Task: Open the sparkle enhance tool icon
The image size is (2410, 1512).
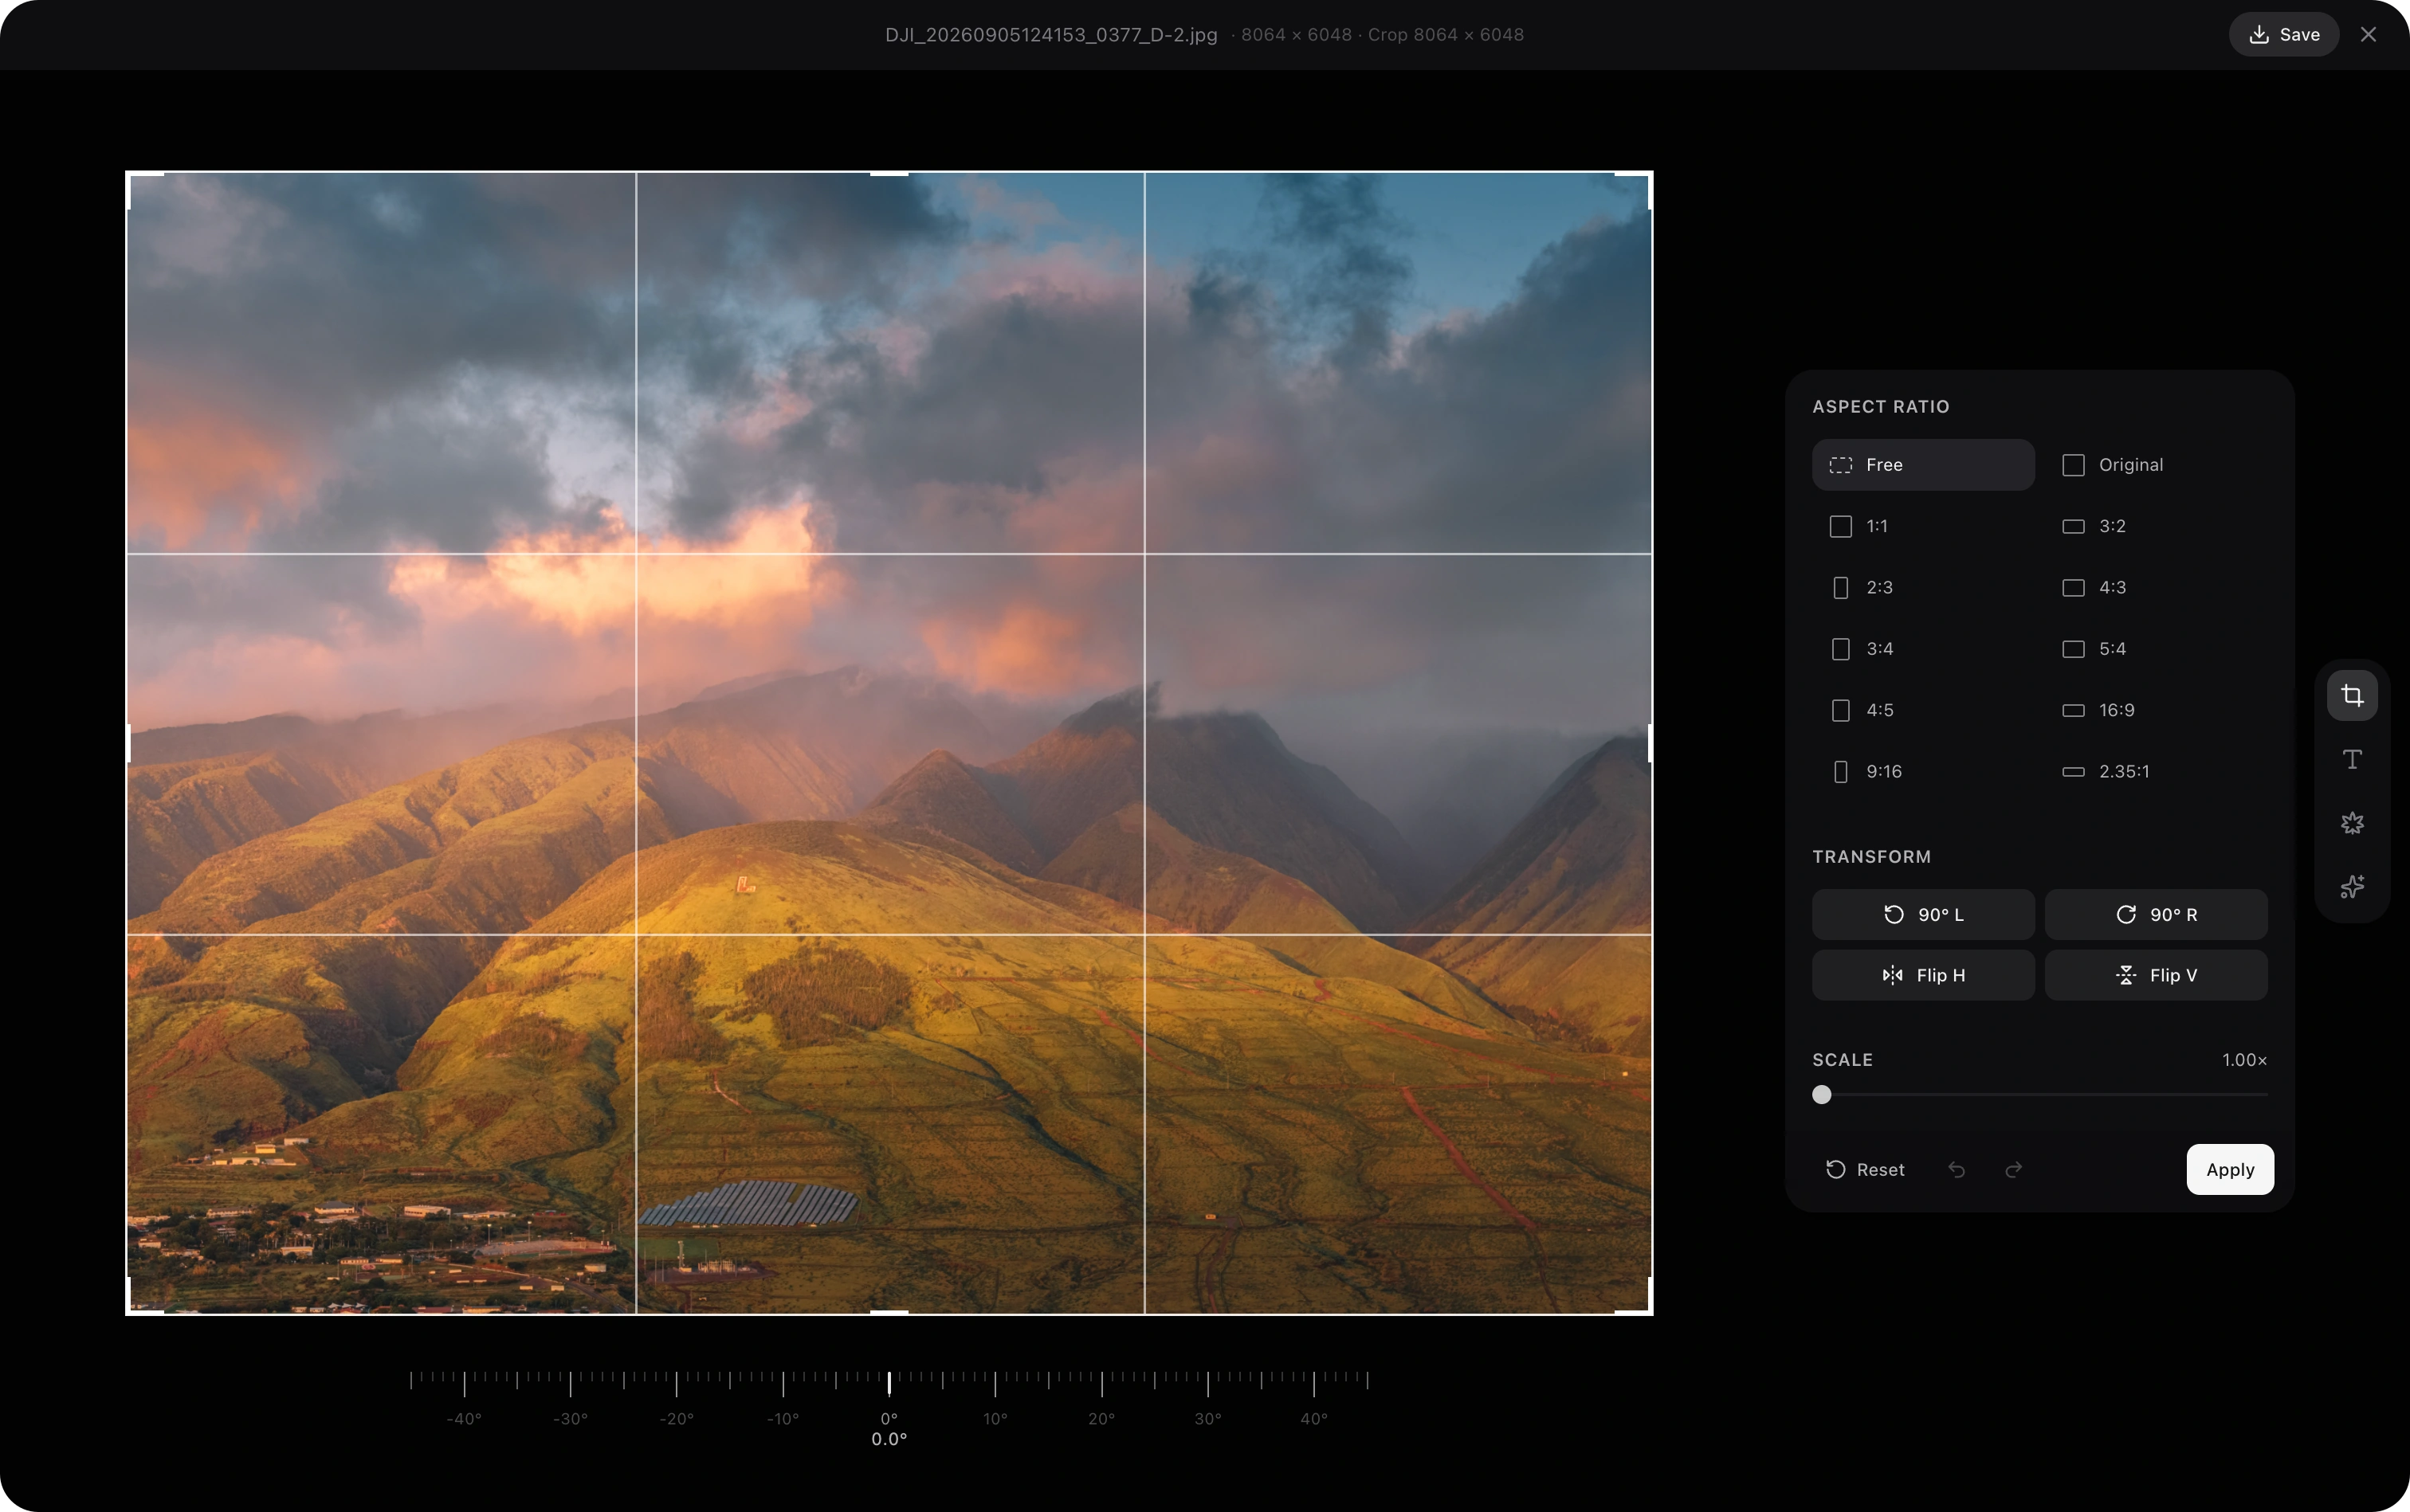Action: coord(2352,886)
